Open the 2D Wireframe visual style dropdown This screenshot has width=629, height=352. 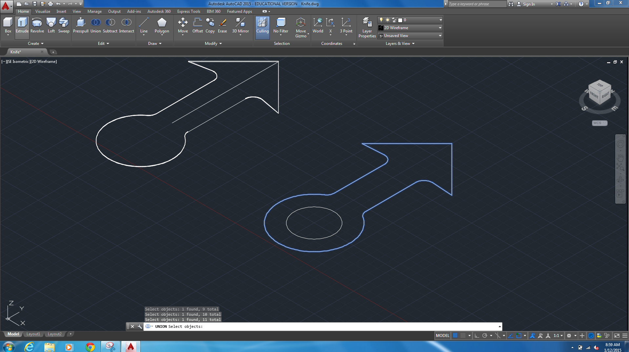410,28
